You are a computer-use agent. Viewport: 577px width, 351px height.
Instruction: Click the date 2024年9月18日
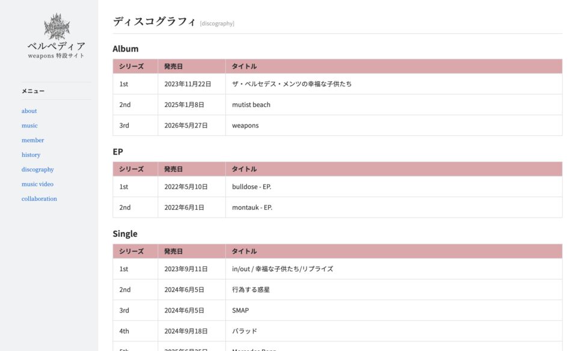(x=186, y=331)
